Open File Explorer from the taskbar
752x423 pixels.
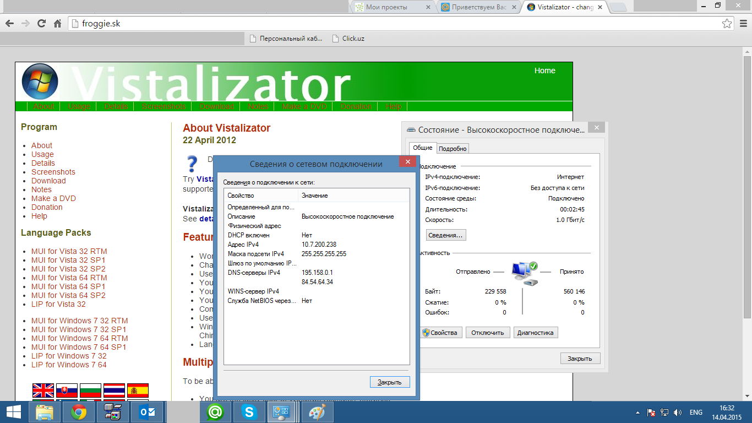(x=45, y=412)
